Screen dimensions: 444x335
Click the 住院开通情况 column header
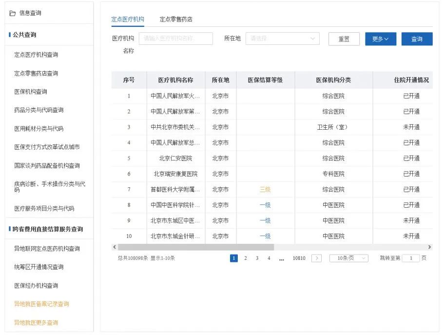[411, 80]
